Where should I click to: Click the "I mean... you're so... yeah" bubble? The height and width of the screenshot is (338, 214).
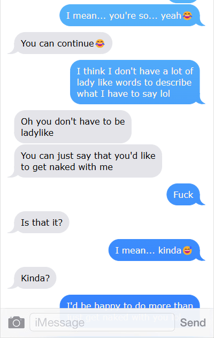[x=129, y=16]
